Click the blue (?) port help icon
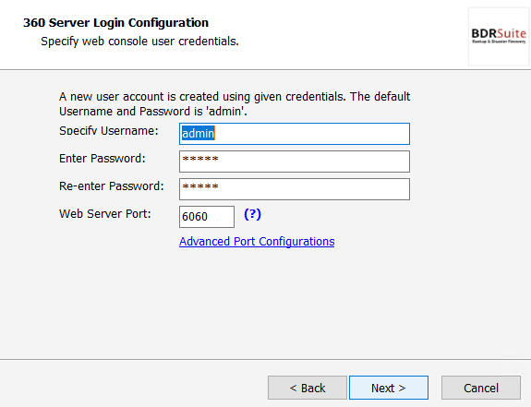This screenshot has height=407, width=531. (253, 214)
